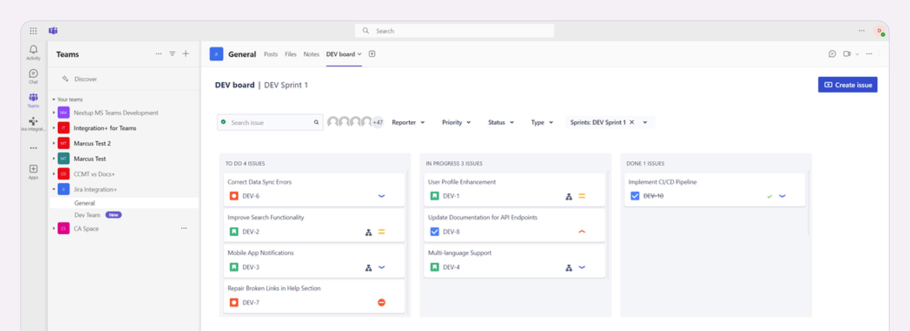Open the DEV board tab

point(344,54)
